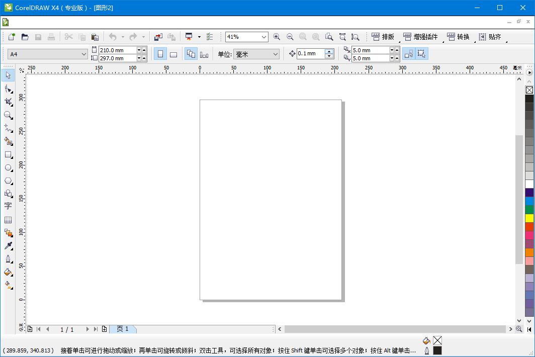Choose the Polygon tool

(x=8, y=181)
